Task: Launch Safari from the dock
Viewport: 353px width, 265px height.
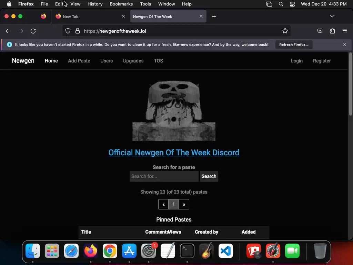Action: pyautogui.click(x=71, y=251)
